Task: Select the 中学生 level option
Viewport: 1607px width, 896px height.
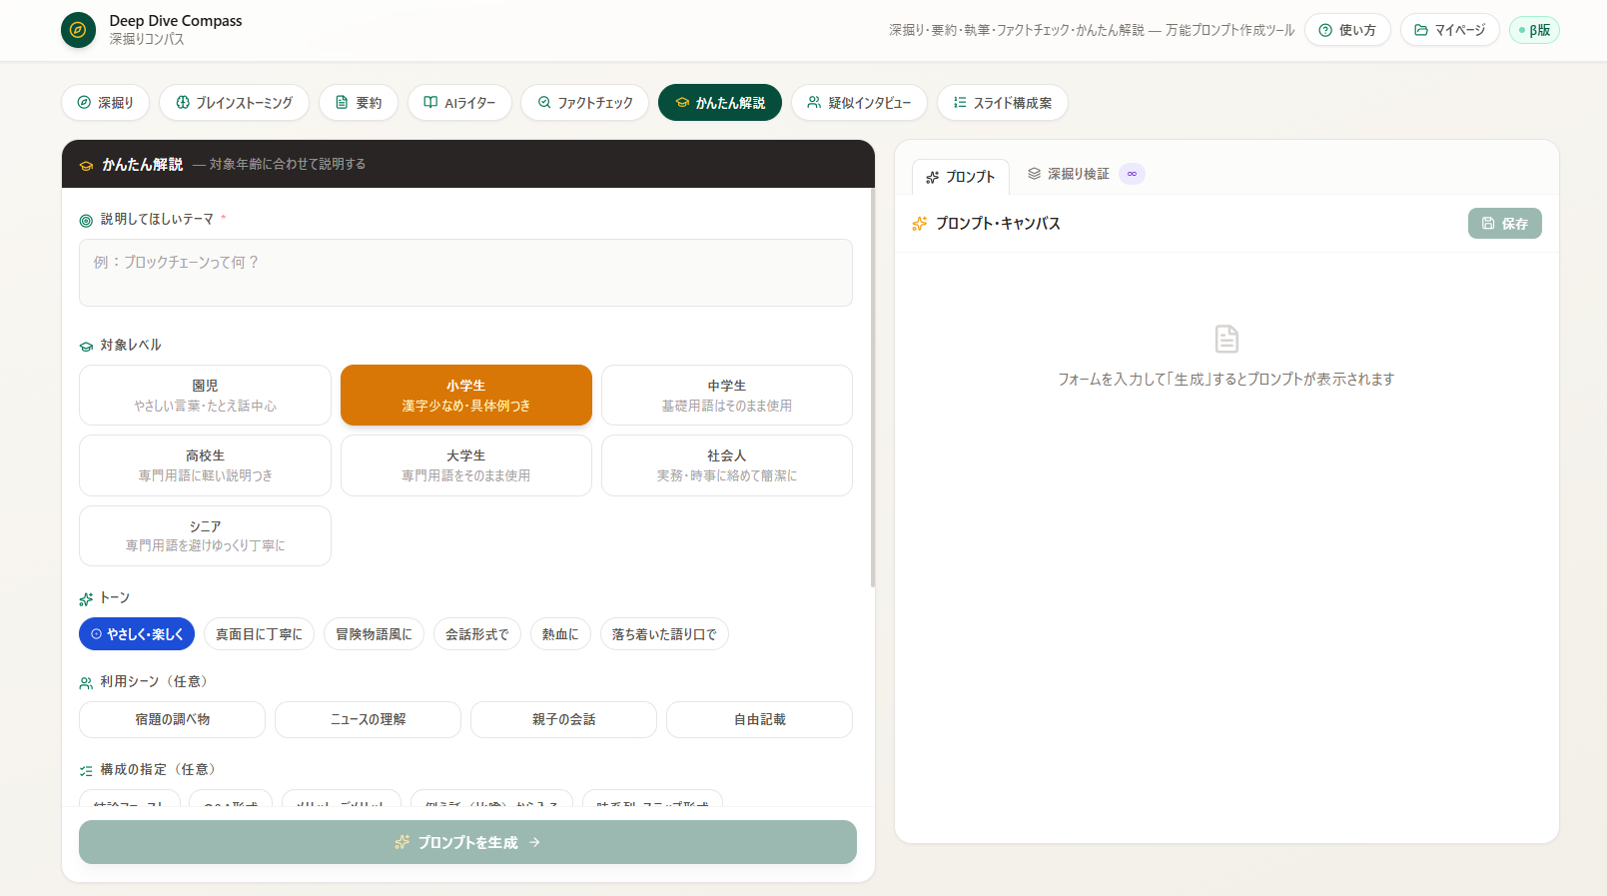Action: [x=727, y=396]
